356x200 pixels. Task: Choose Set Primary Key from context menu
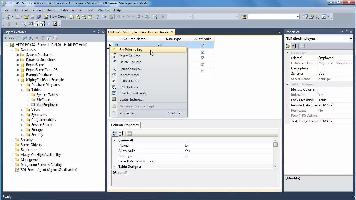tap(149, 50)
